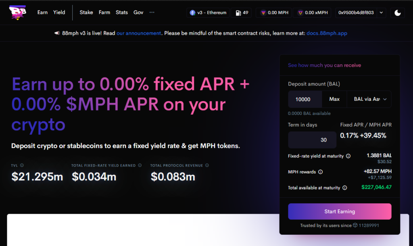This screenshot has width=413, height=246.
Task: Click the 1.3881 BAL yield value
Action: [379, 155]
